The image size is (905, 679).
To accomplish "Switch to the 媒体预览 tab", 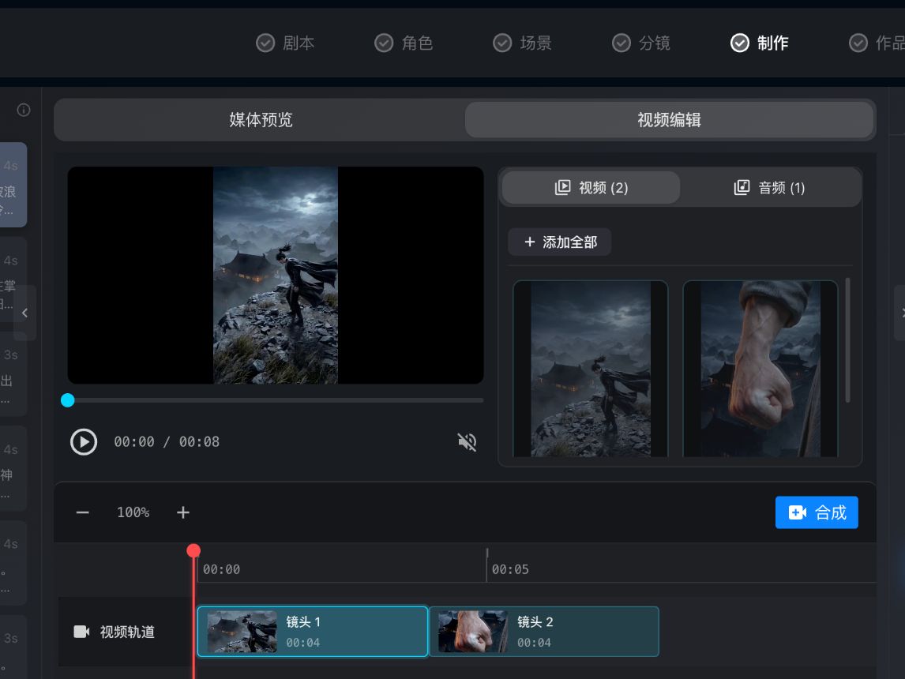I will tap(261, 119).
